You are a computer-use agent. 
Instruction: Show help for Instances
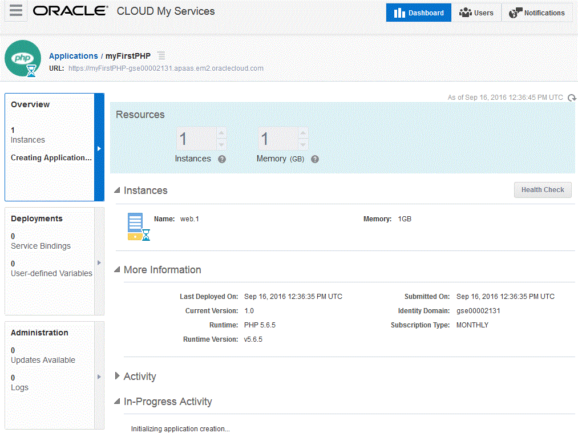pyautogui.click(x=222, y=159)
